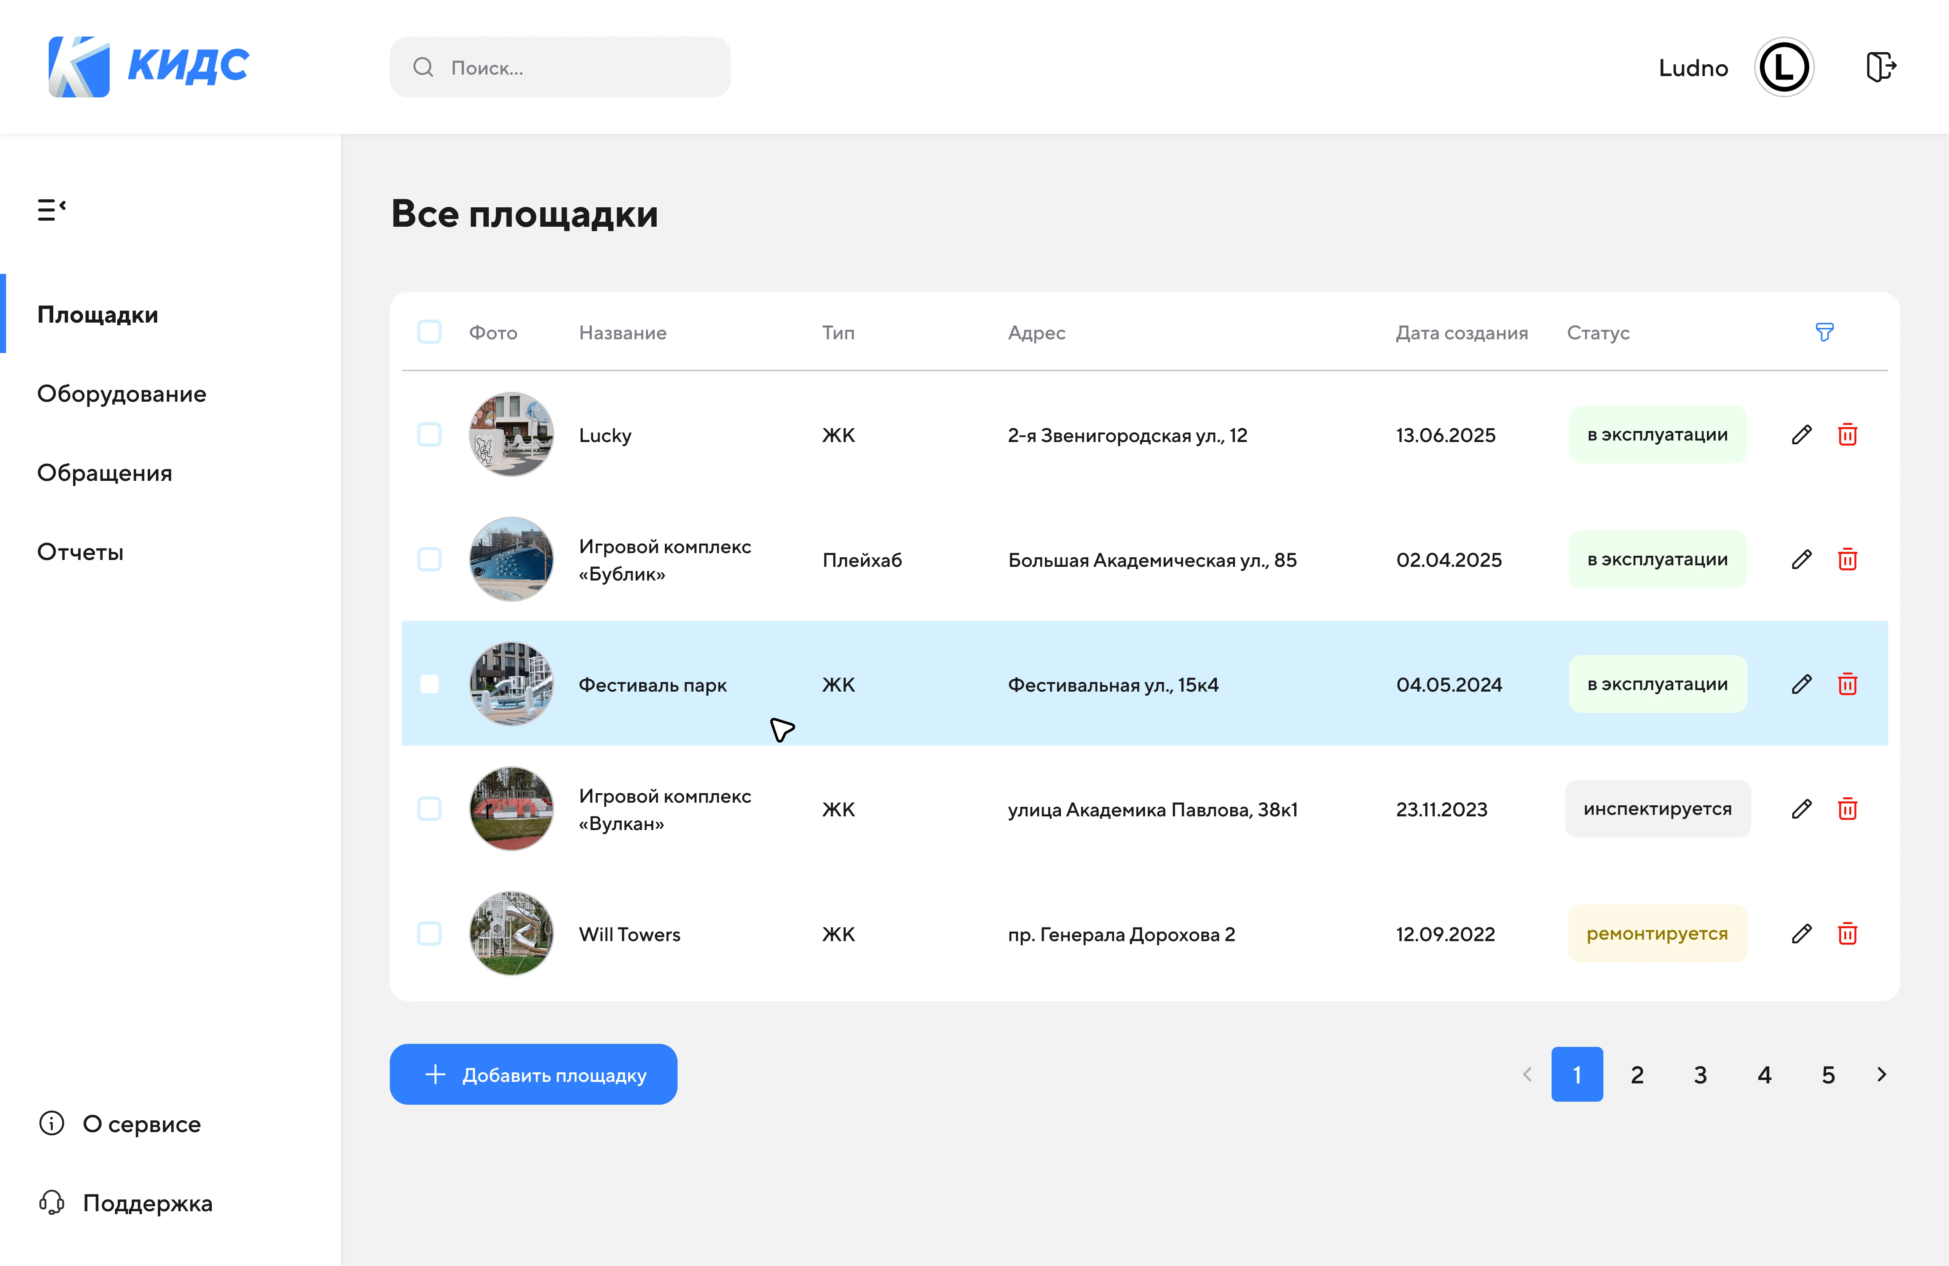Delete the Will Towers playground

pos(1847,934)
